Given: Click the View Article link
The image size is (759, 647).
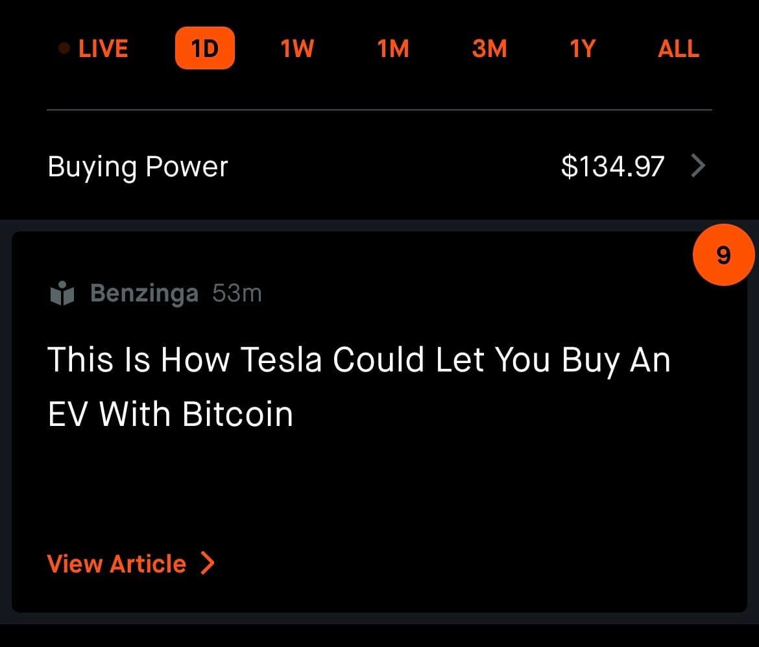Looking at the screenshot, I should [117, 563].
